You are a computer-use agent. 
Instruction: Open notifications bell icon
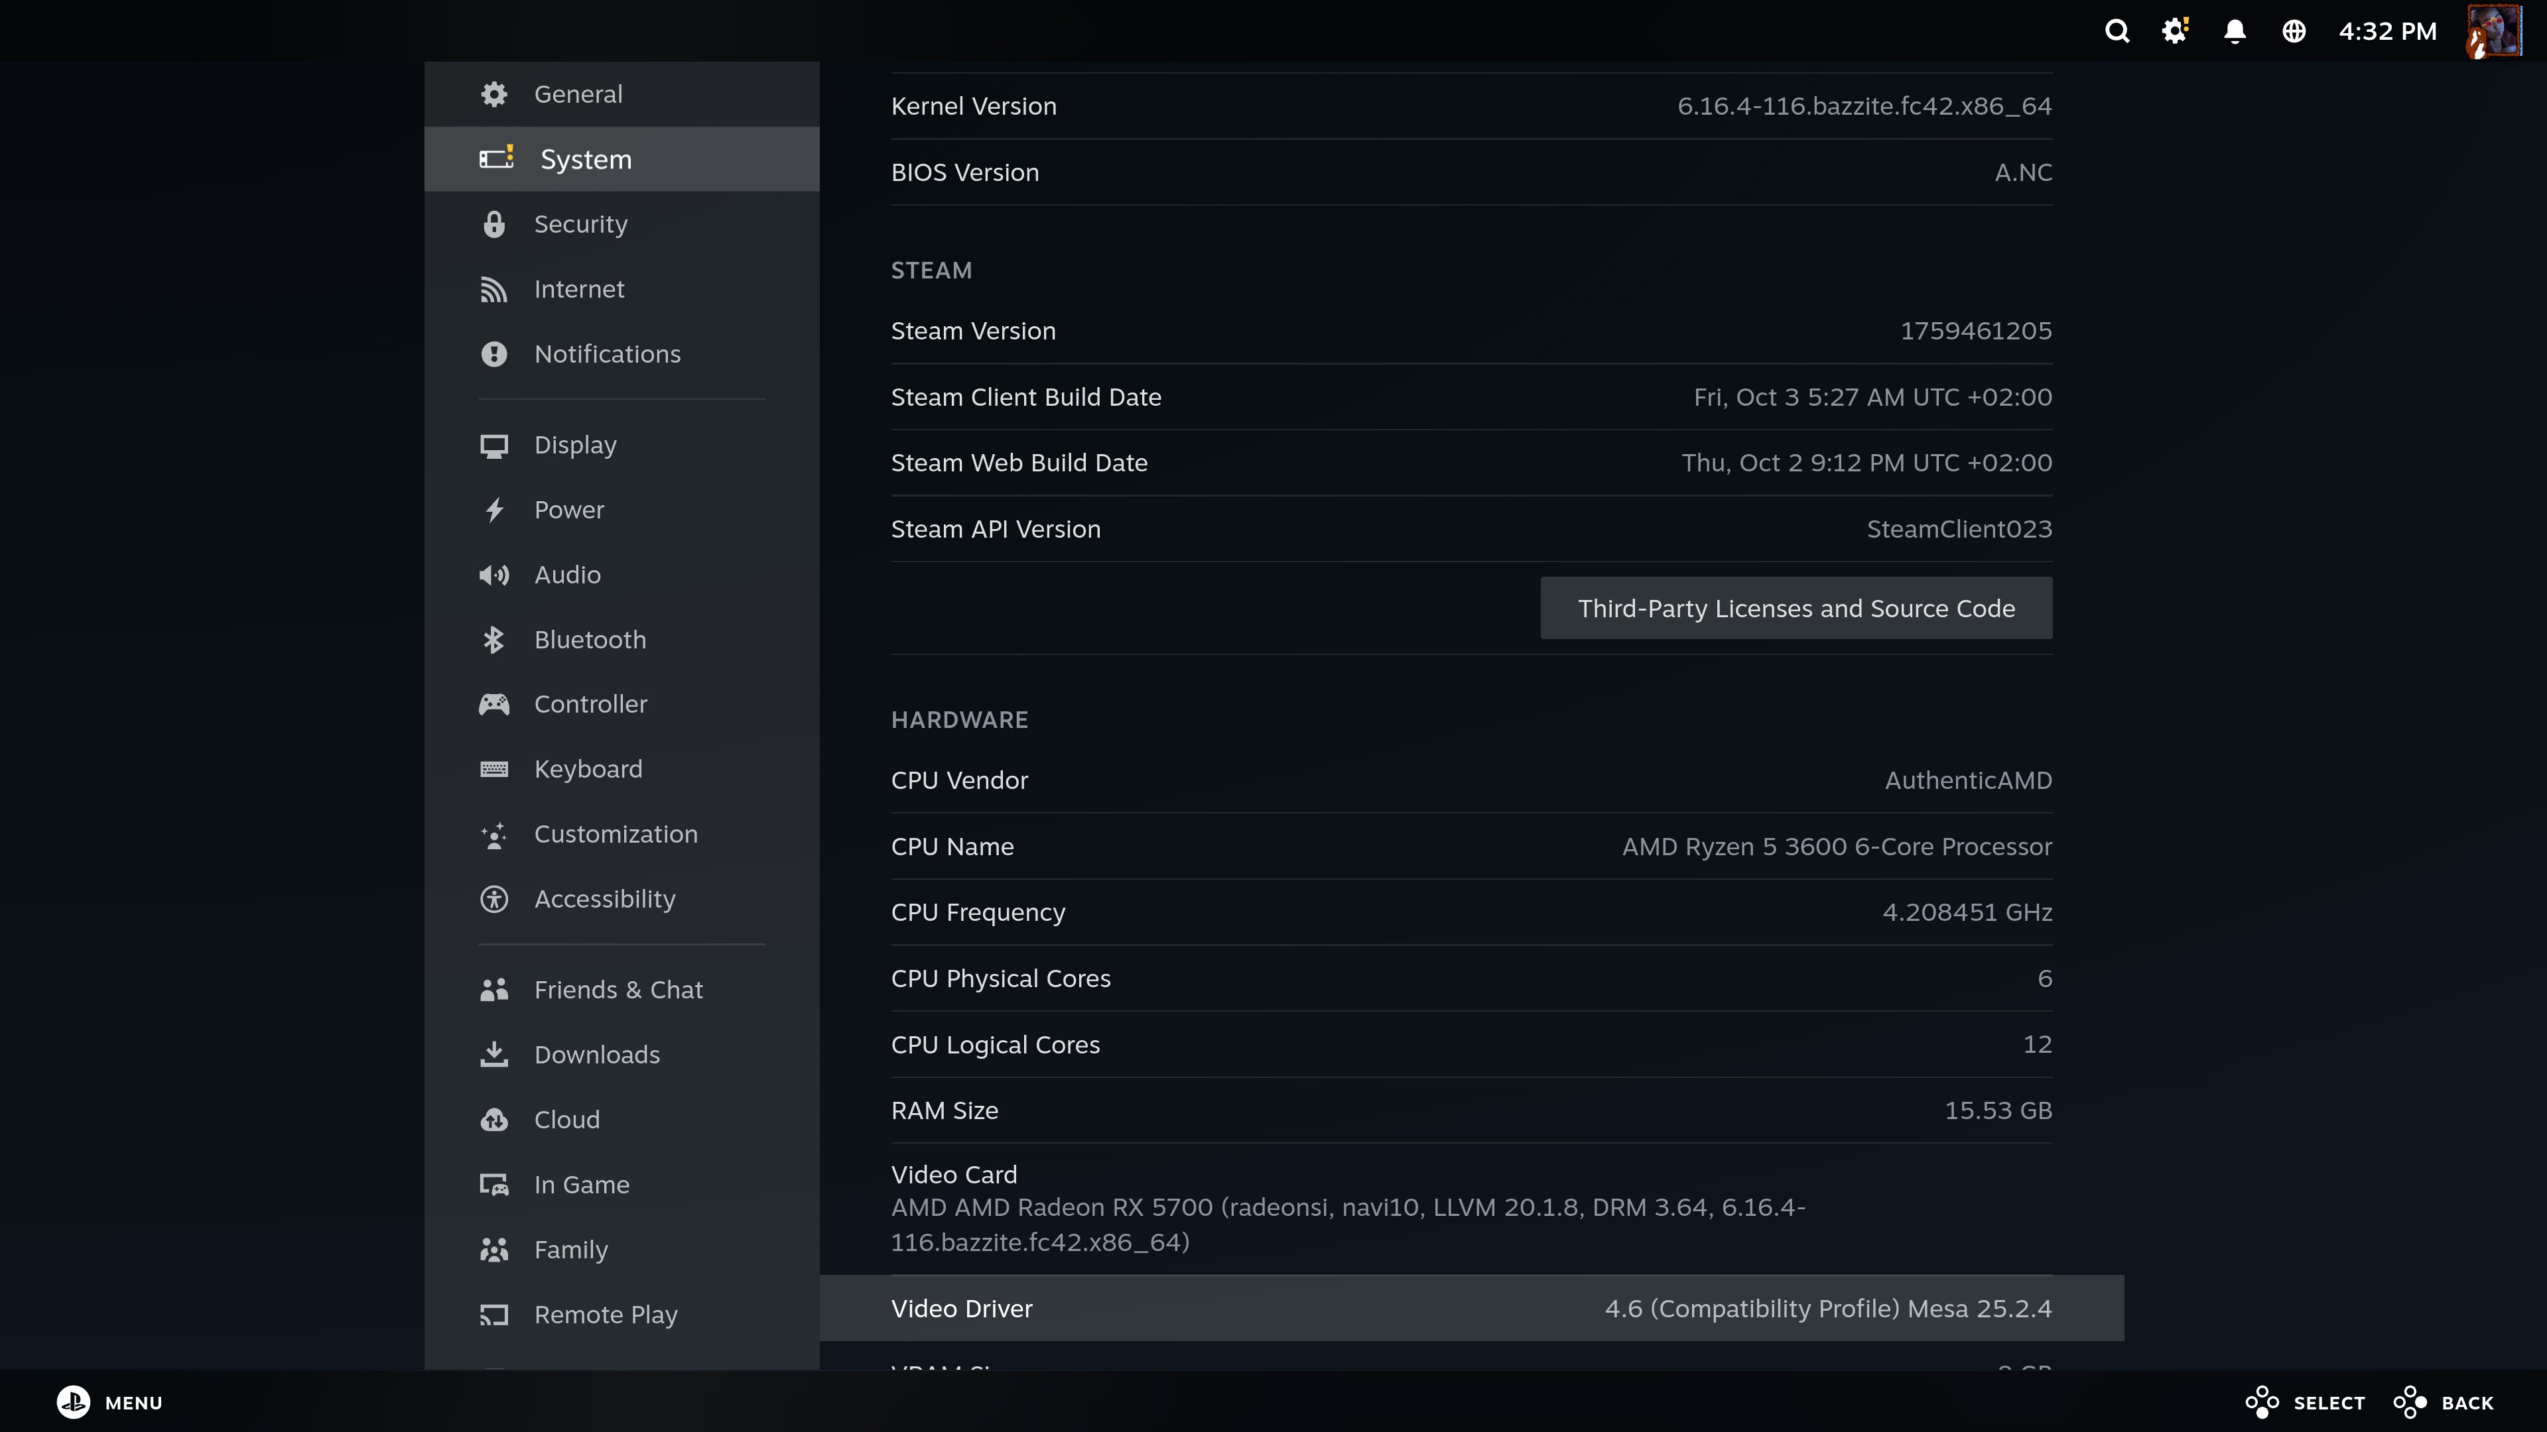(x=2235, y=30)
